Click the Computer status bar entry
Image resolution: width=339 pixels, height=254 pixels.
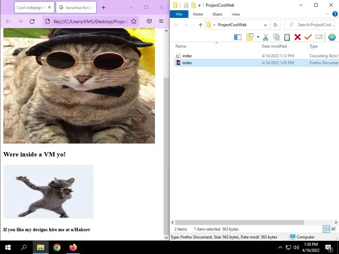click(303, 237)
